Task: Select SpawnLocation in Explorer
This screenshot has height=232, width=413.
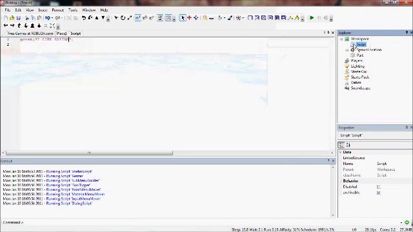Action: point(369,50)
